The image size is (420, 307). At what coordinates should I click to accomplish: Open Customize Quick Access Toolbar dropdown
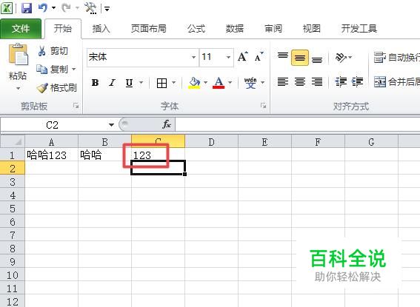[107, 9]
